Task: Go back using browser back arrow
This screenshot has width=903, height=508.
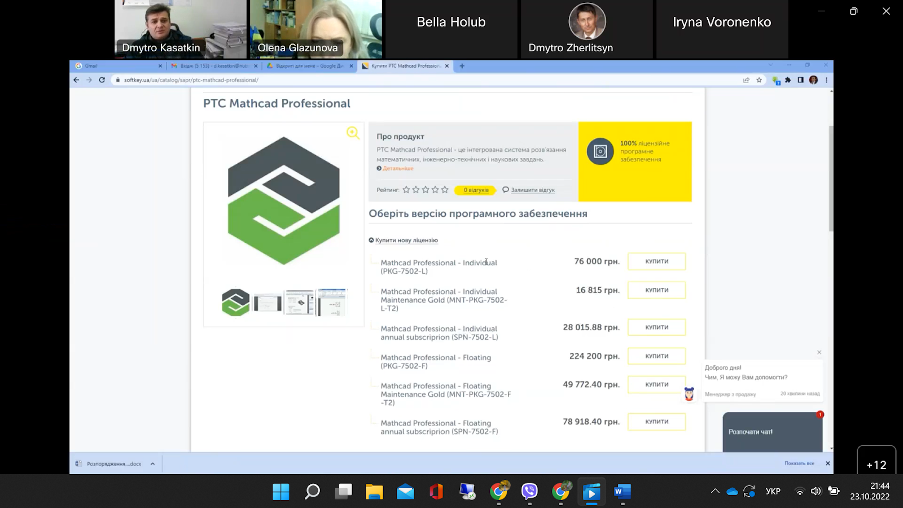Action: [x=76, y=80]
